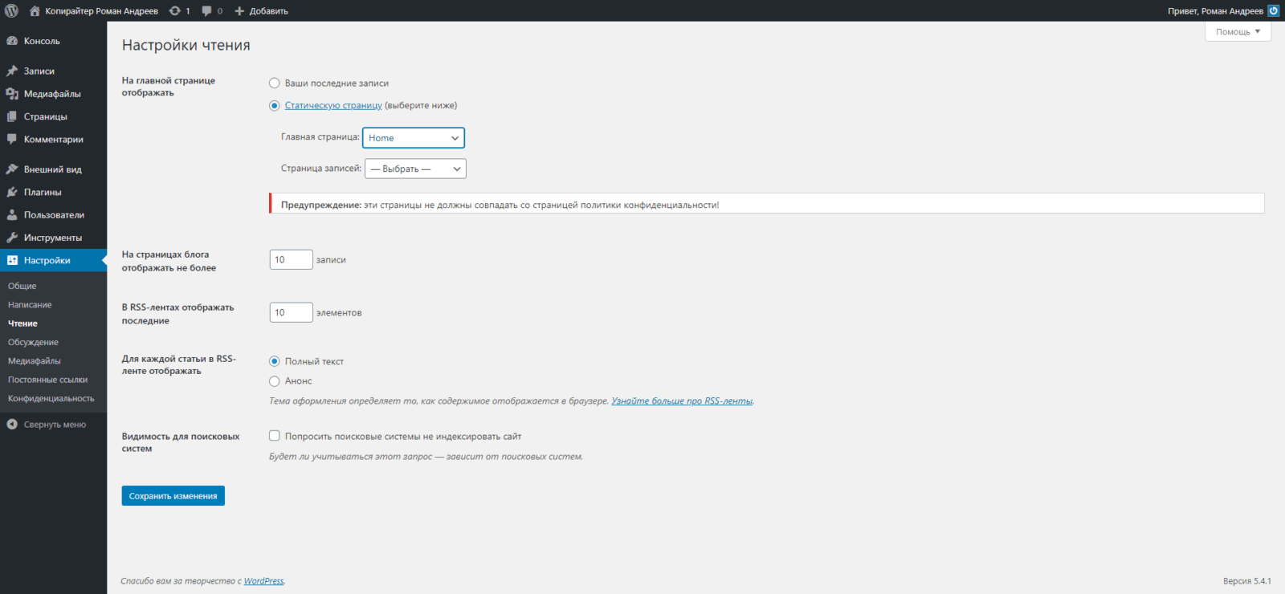The width and height of the screenshot is (1285, 594).
Task: Click the Консоль dashboard icon
Action: coord(12,41)
